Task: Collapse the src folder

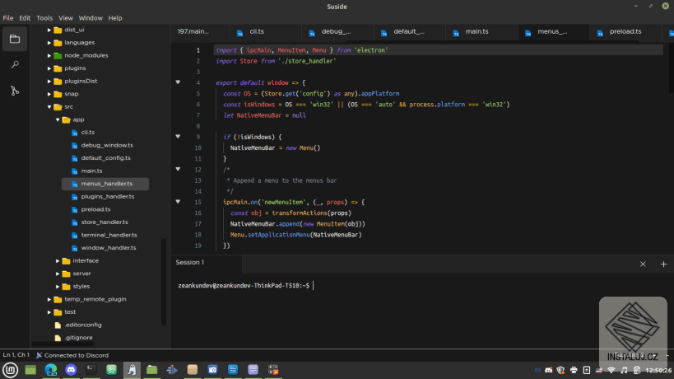Action: coord(49,106)
